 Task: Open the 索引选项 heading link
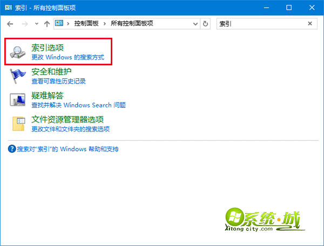click(47, 48)
